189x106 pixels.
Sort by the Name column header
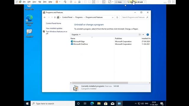point(73,39)
